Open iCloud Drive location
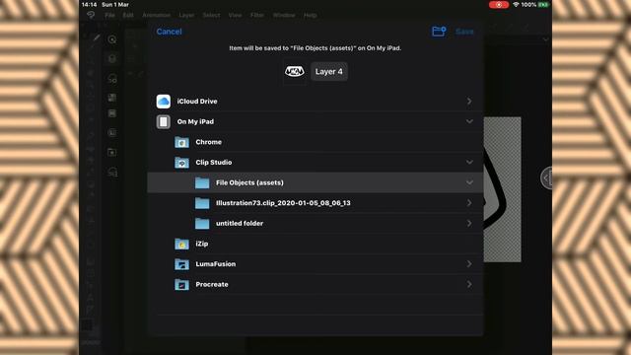This screenshot has width=631, height=355. click(x=315, y=102)
